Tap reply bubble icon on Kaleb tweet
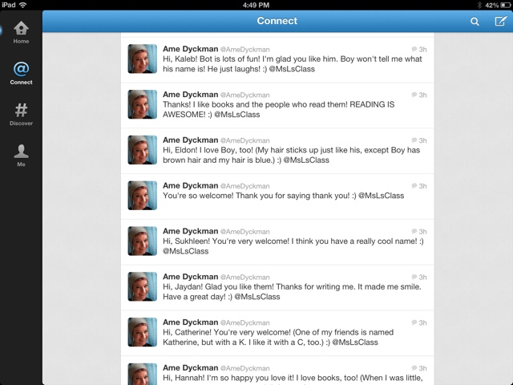The width and height of the screenshot is (513, 385). click(414, 49)
